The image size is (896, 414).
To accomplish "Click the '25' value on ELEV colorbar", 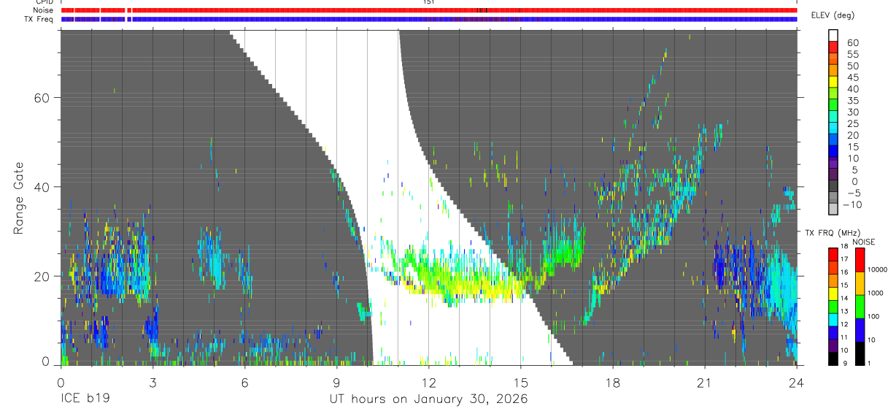I will tap(852, 124).
